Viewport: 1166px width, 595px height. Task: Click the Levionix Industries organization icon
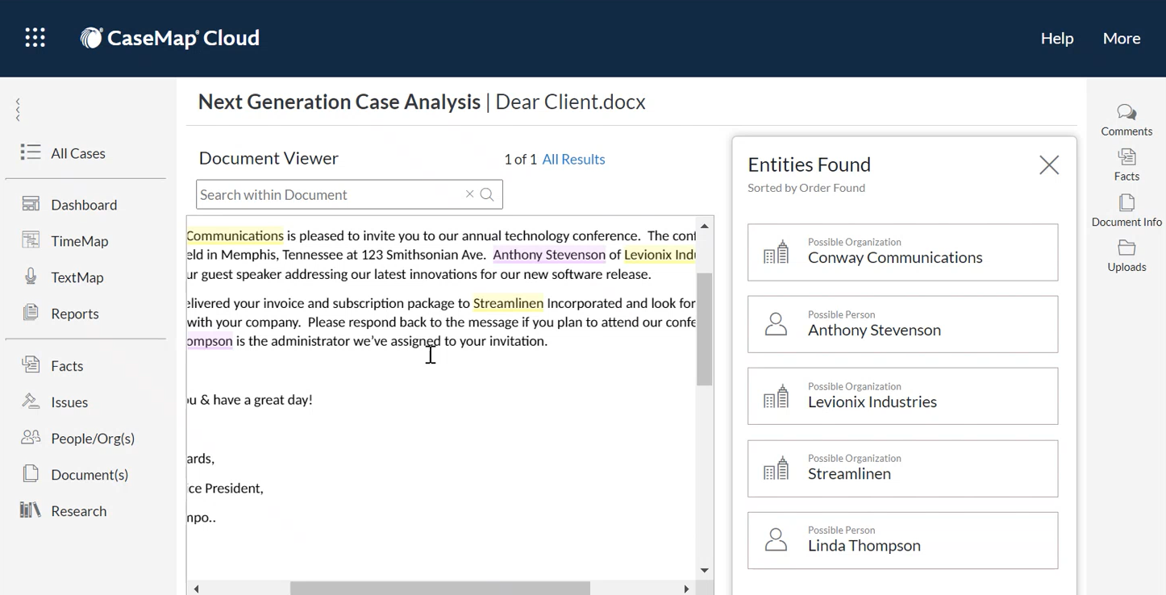[776, 396]
